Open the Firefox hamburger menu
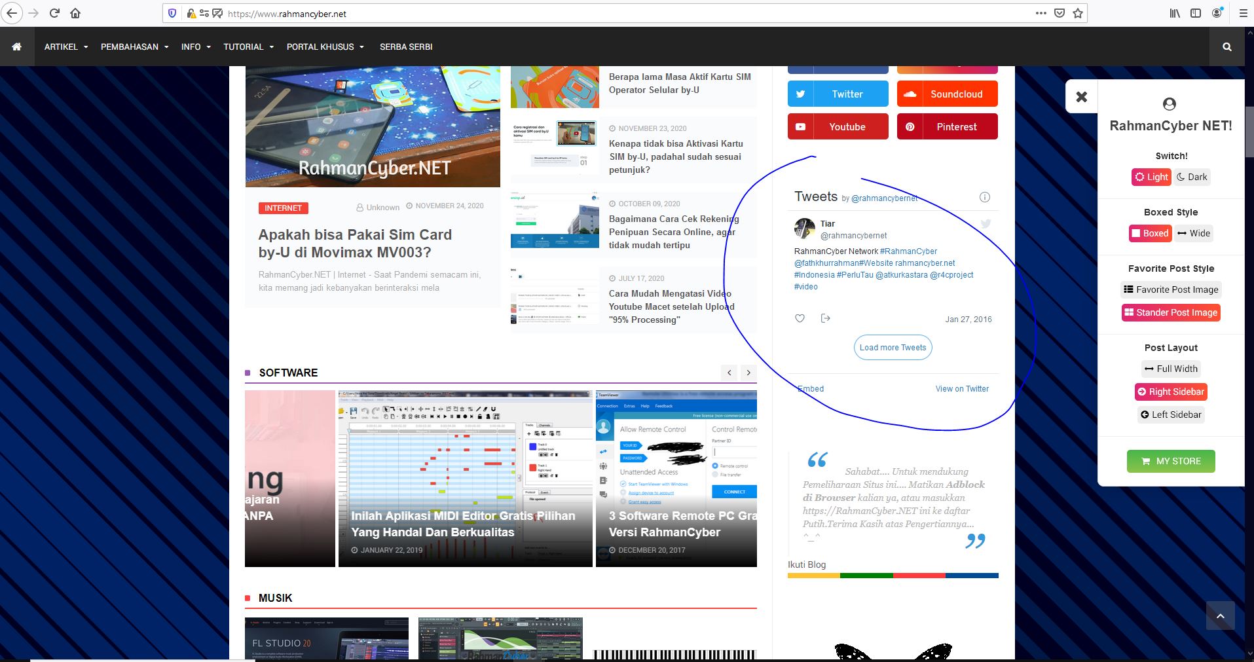The width and height of the screenshot is (1254, 662). [x=1243, y=13]
